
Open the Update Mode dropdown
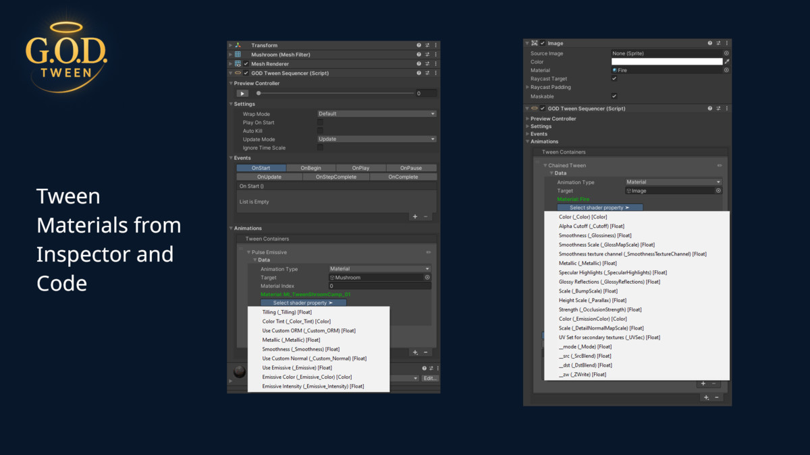[x=377, y=139]
